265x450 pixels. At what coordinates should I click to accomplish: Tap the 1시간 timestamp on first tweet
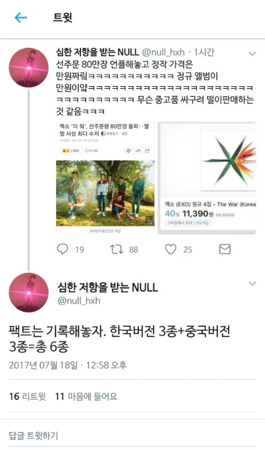(204, 52)
